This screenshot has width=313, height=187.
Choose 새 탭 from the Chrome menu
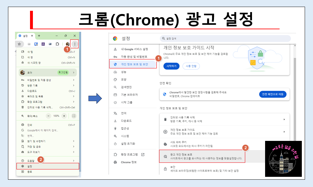point(48,52)
